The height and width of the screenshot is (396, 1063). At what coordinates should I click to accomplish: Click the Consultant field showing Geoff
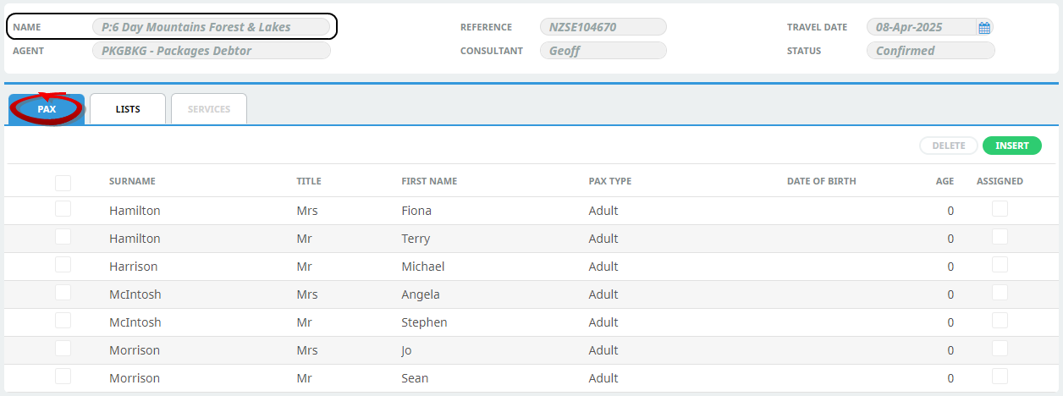pos(603,51)
